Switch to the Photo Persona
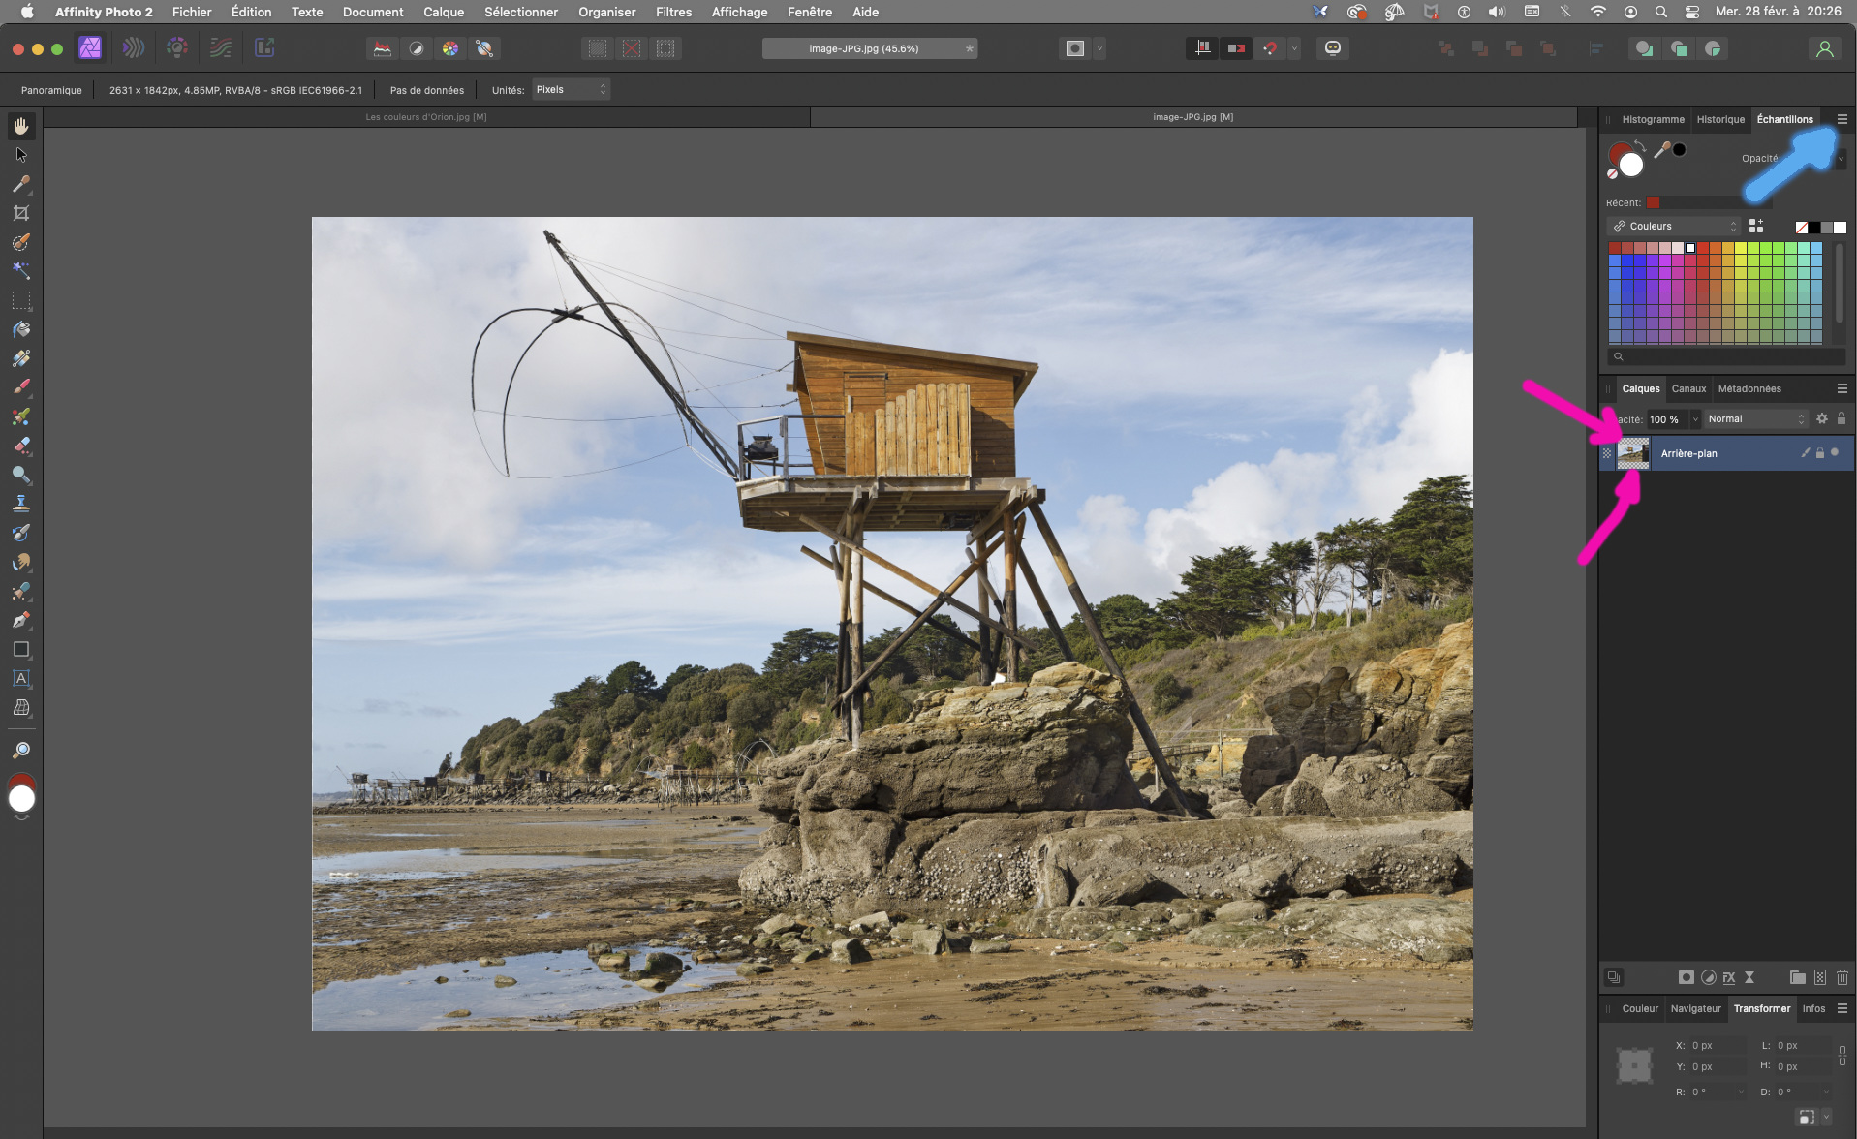The width and height of the screenshot is (1857, 1139). pos(90,48)
